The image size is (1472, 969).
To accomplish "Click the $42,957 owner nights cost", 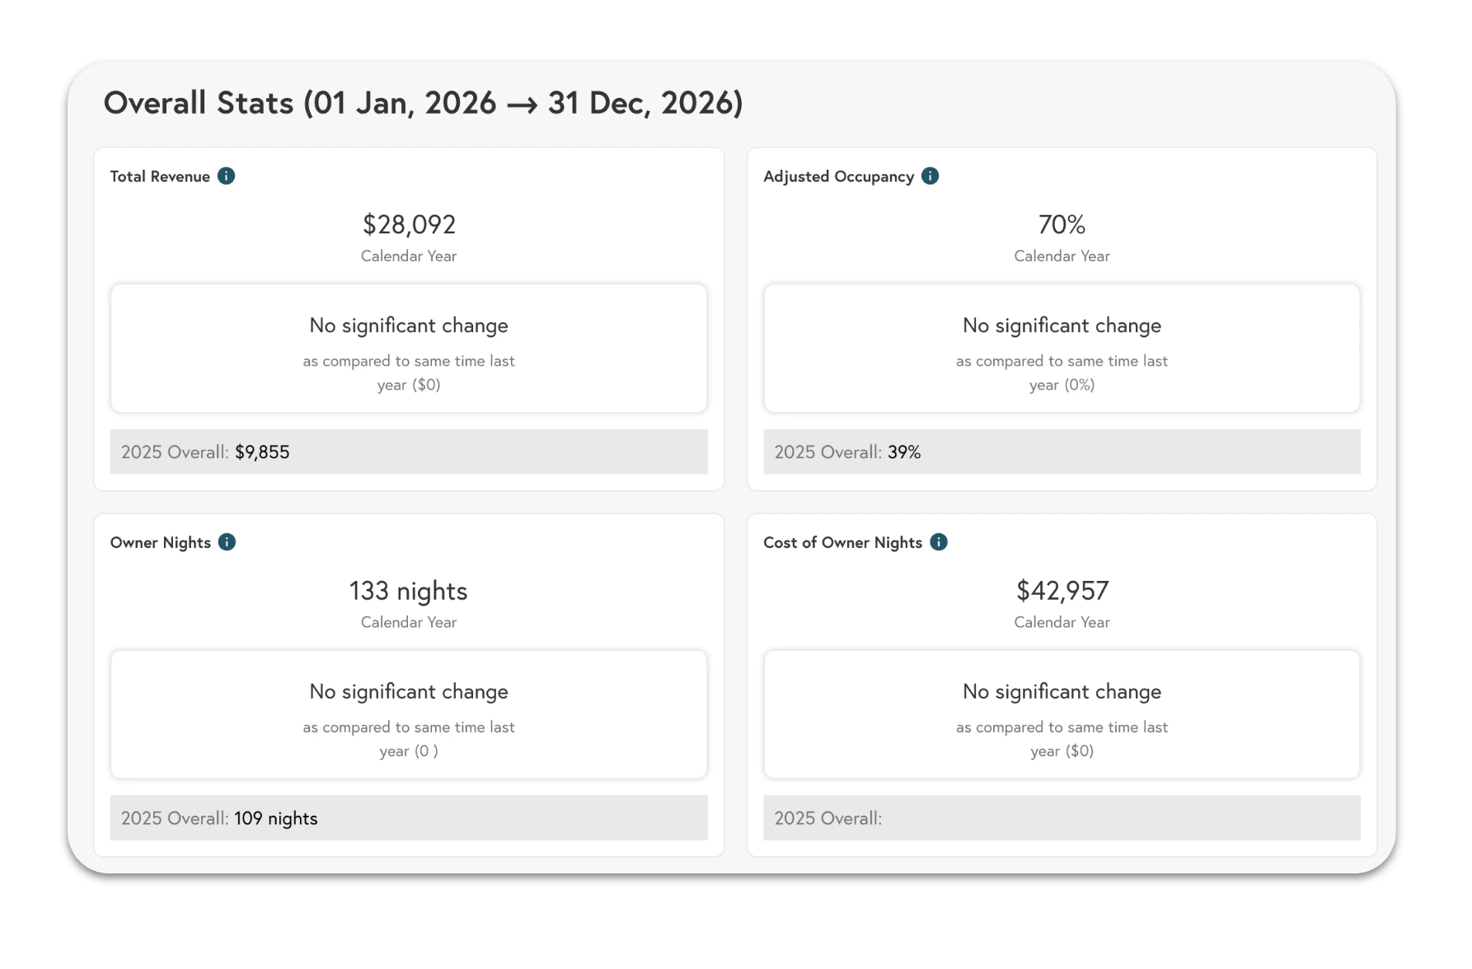I will click(x=1062, y=590).
